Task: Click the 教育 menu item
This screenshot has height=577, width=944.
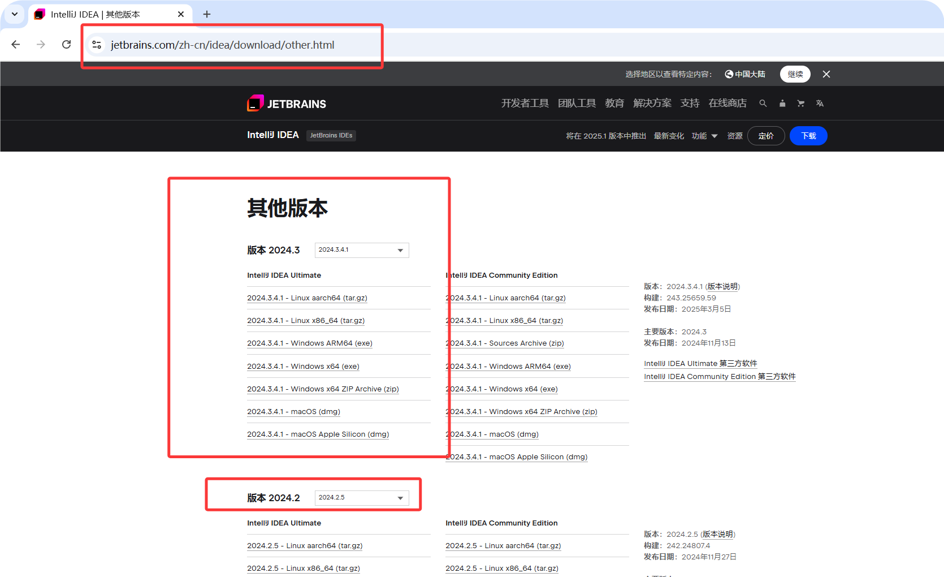Action: click(x=614, y=103)
